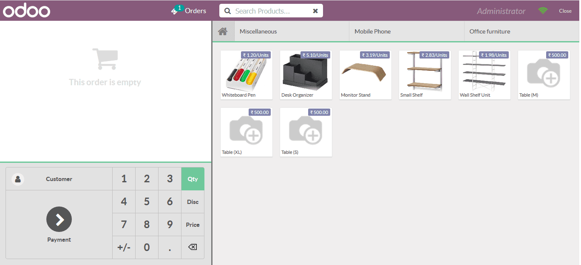Click the Odoo logo
The height and width of the screenshot is (265, 581).
point(26,11)
